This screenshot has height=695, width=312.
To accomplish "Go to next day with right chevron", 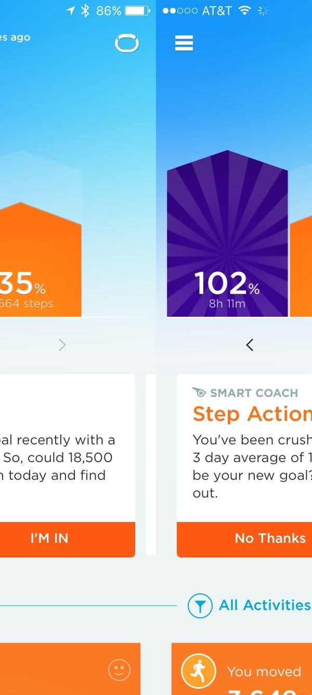I will click(x=62, y=344).
